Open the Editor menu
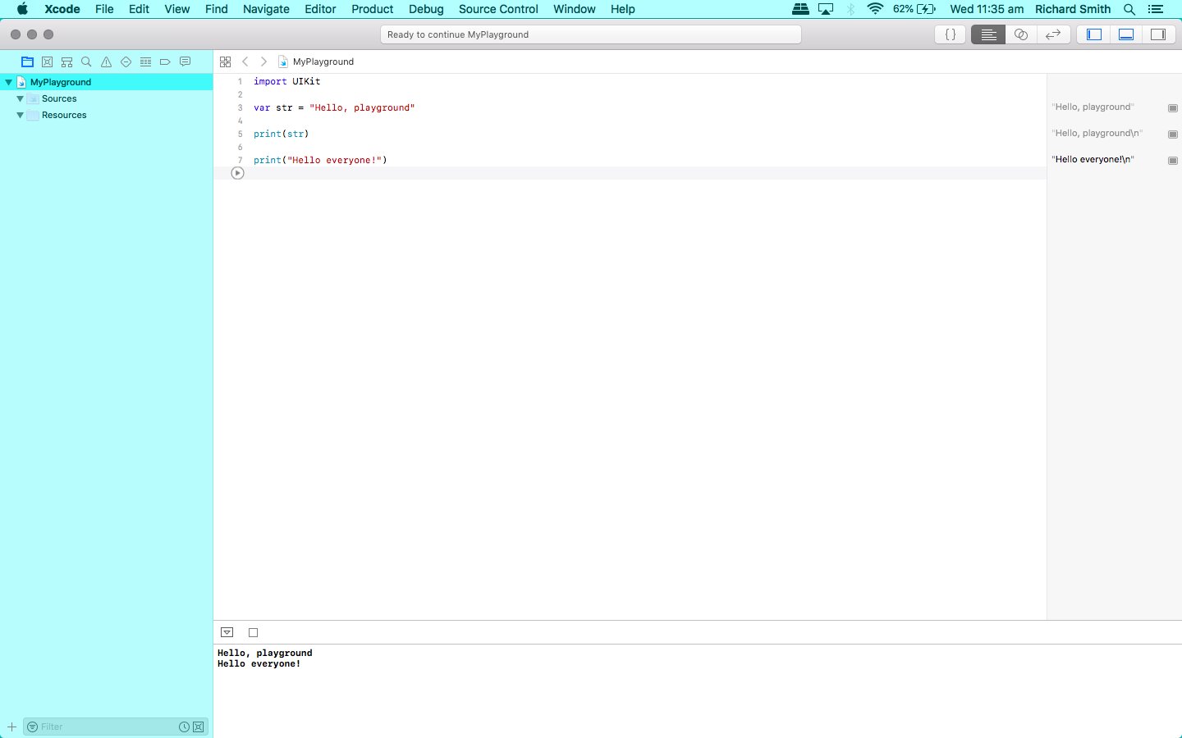Image resolution: width=1182 pixels, height=738 pixels. [320, 9]
